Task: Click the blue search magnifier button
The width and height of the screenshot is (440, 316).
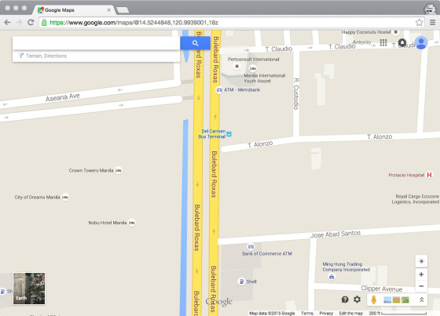Action: click(x=196, y=43)
